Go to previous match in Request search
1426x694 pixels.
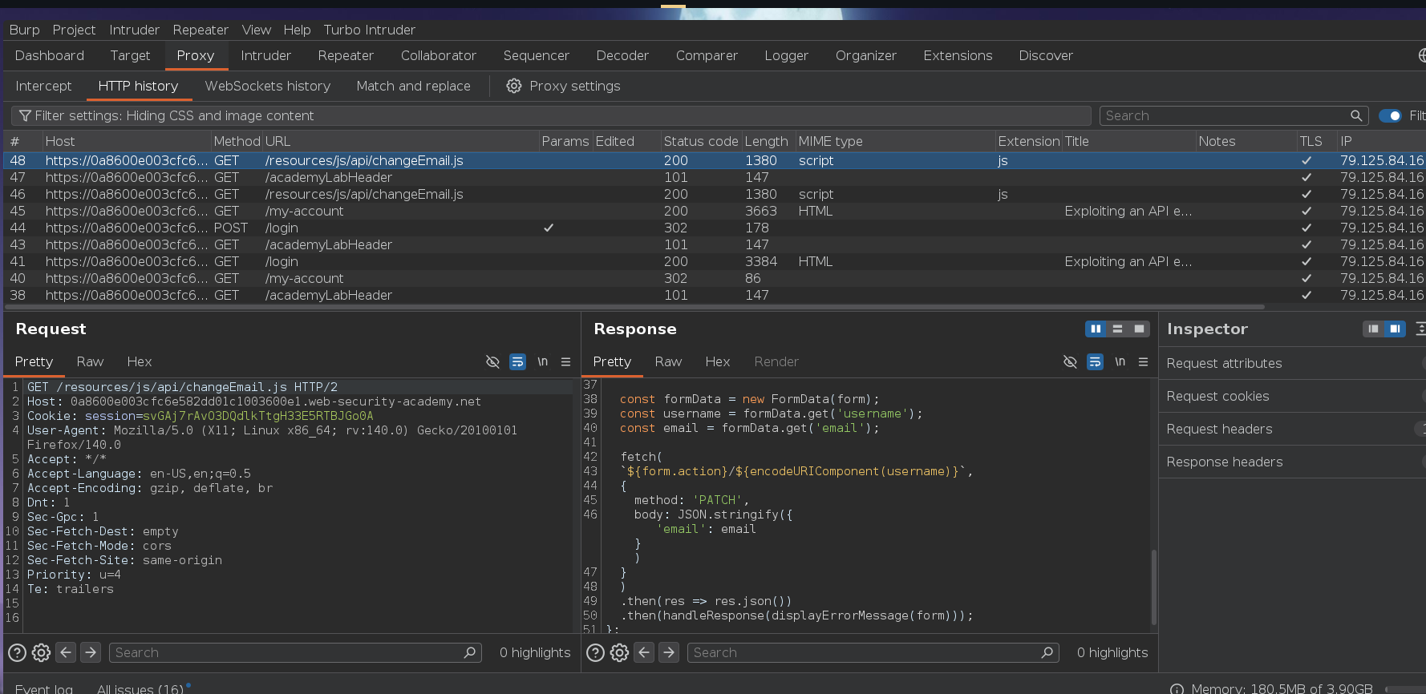pos(66,652)
